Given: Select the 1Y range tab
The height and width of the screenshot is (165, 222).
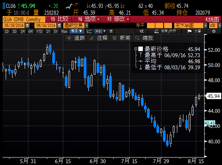Looking at the screenshot, I should click(48, 31).
